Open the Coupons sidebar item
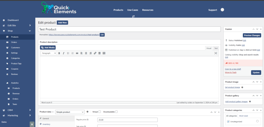The image size is (264, 127). [14, 69]
